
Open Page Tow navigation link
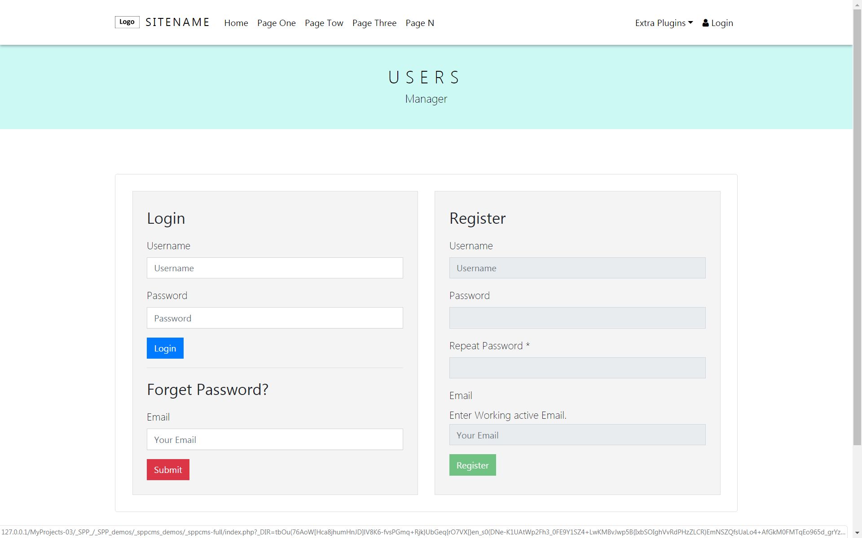tap(324, 23)
